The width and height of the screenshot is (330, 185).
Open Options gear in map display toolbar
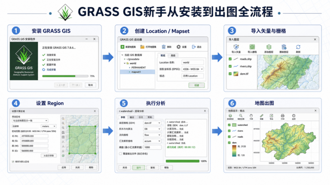pyautogui.click(x=293, y=116)
